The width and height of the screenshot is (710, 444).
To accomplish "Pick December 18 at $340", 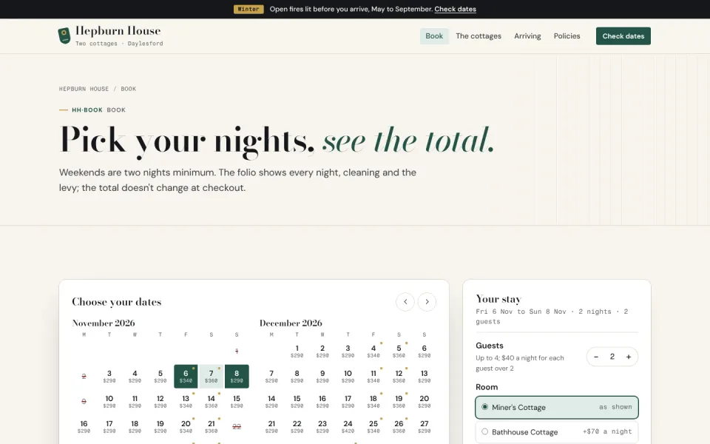I will click(373, 401).
